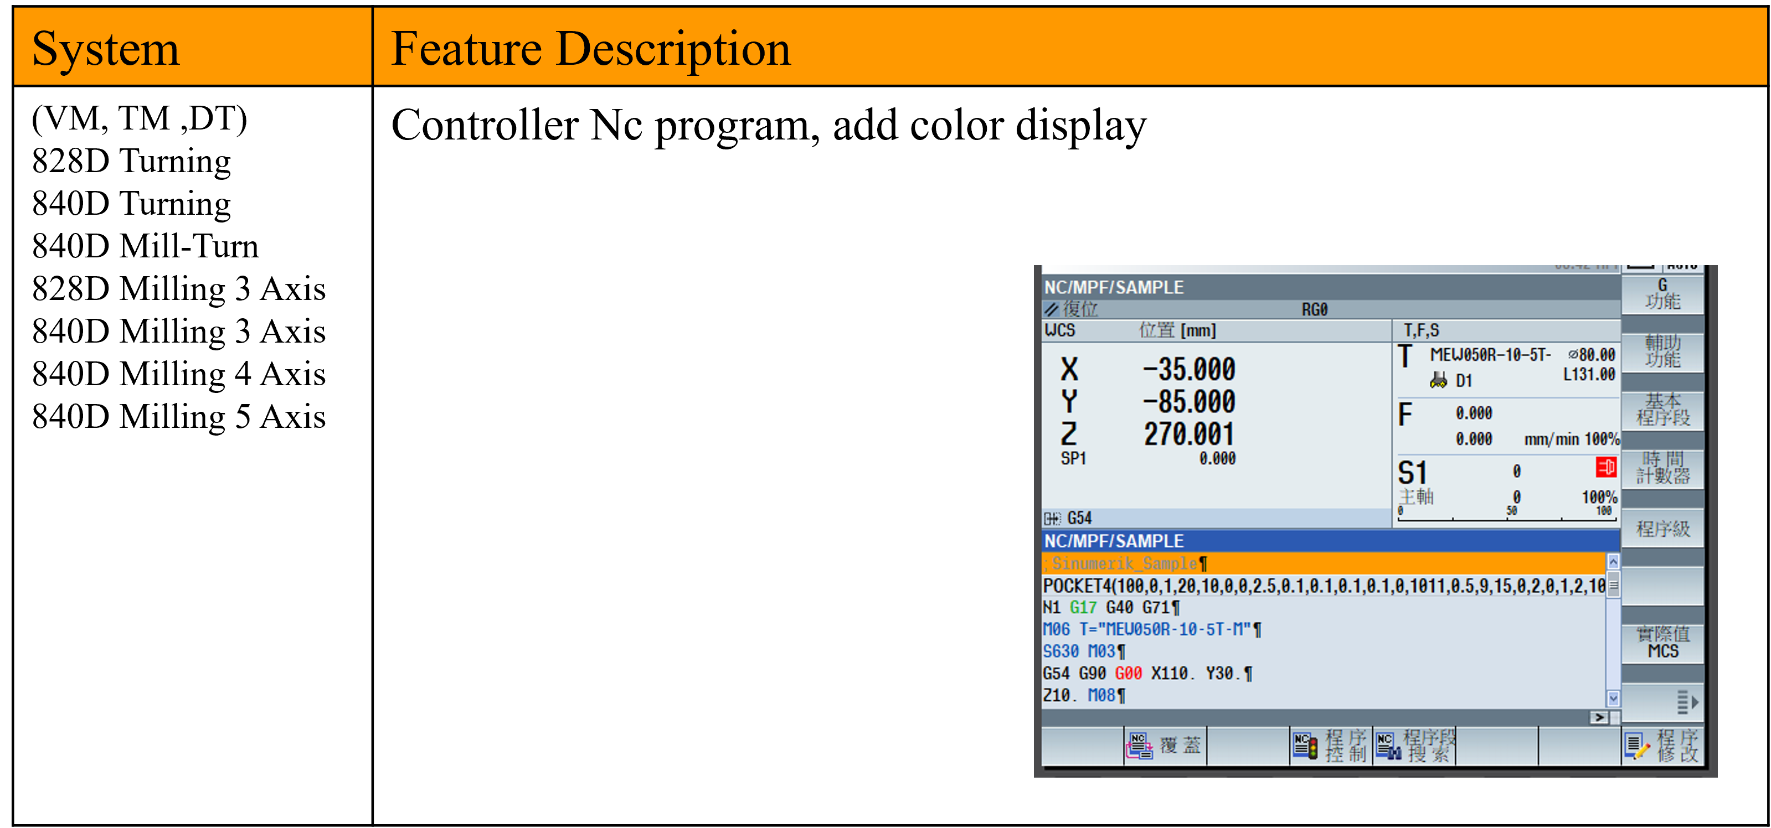Click the X position value -35.000

click(x=1190, y=369)
